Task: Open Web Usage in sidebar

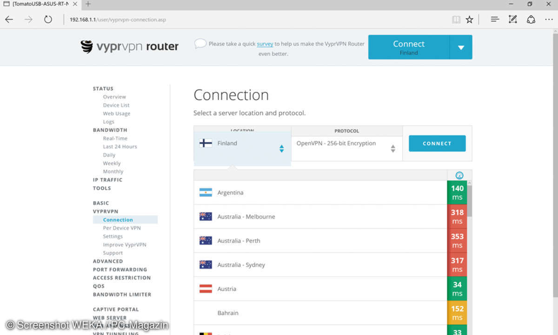Action: (117, 114)
